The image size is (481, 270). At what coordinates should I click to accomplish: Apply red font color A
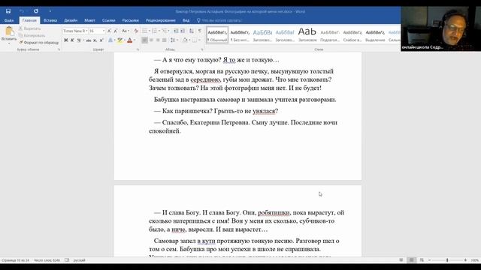pyautogui.click(x=130, y=40)
